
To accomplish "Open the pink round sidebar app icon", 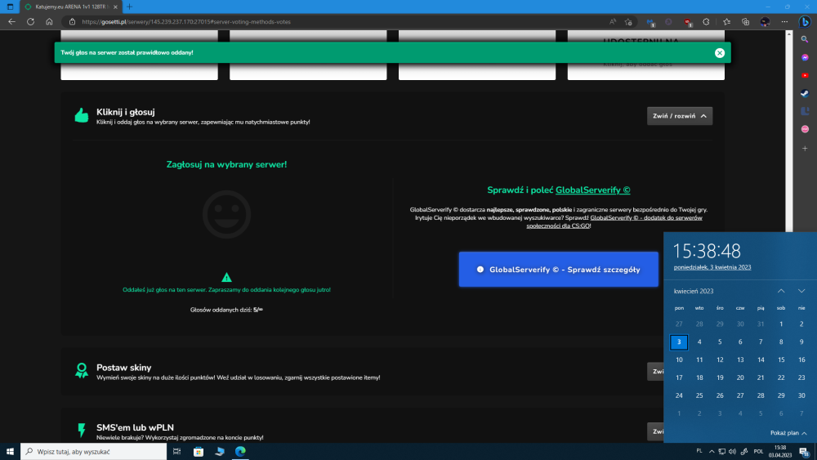I will tap(805, 128).
